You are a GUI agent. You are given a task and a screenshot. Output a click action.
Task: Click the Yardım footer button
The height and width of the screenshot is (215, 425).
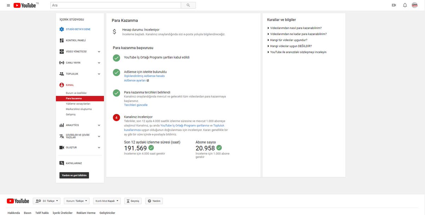(x=154, y=201)
